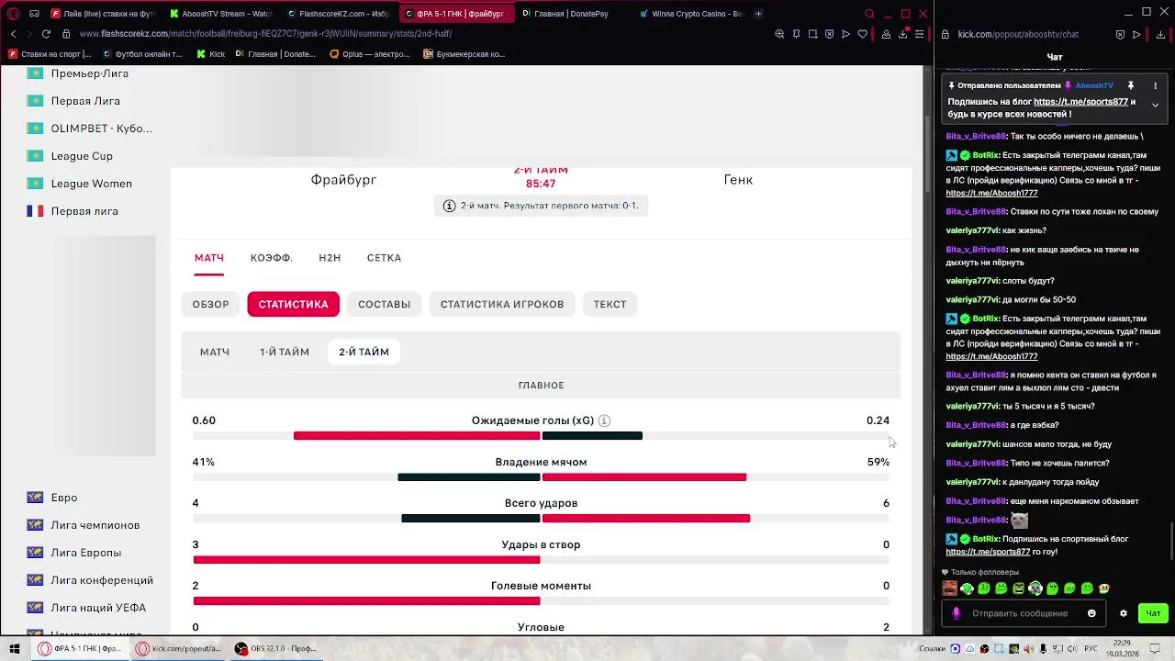
Task: Select the 2-Й ТАЙМ filter
Action: coord(364,352)
